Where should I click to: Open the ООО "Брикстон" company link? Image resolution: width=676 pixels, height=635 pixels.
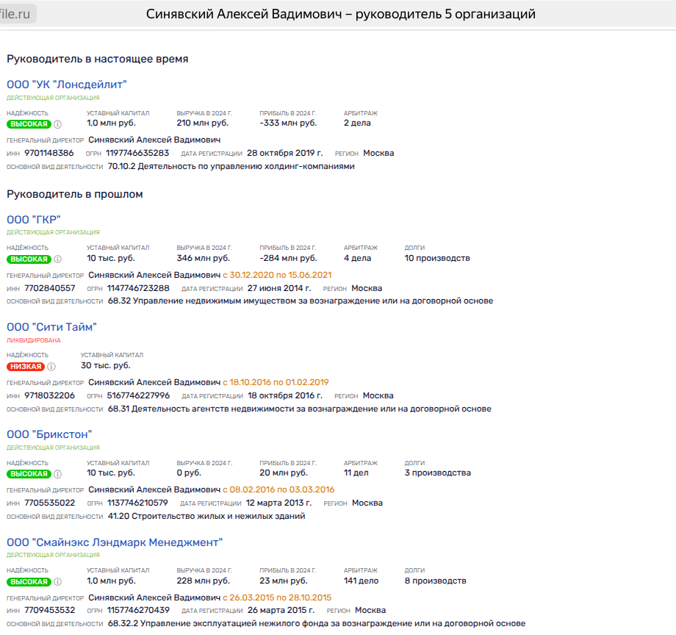pos(49,434)
